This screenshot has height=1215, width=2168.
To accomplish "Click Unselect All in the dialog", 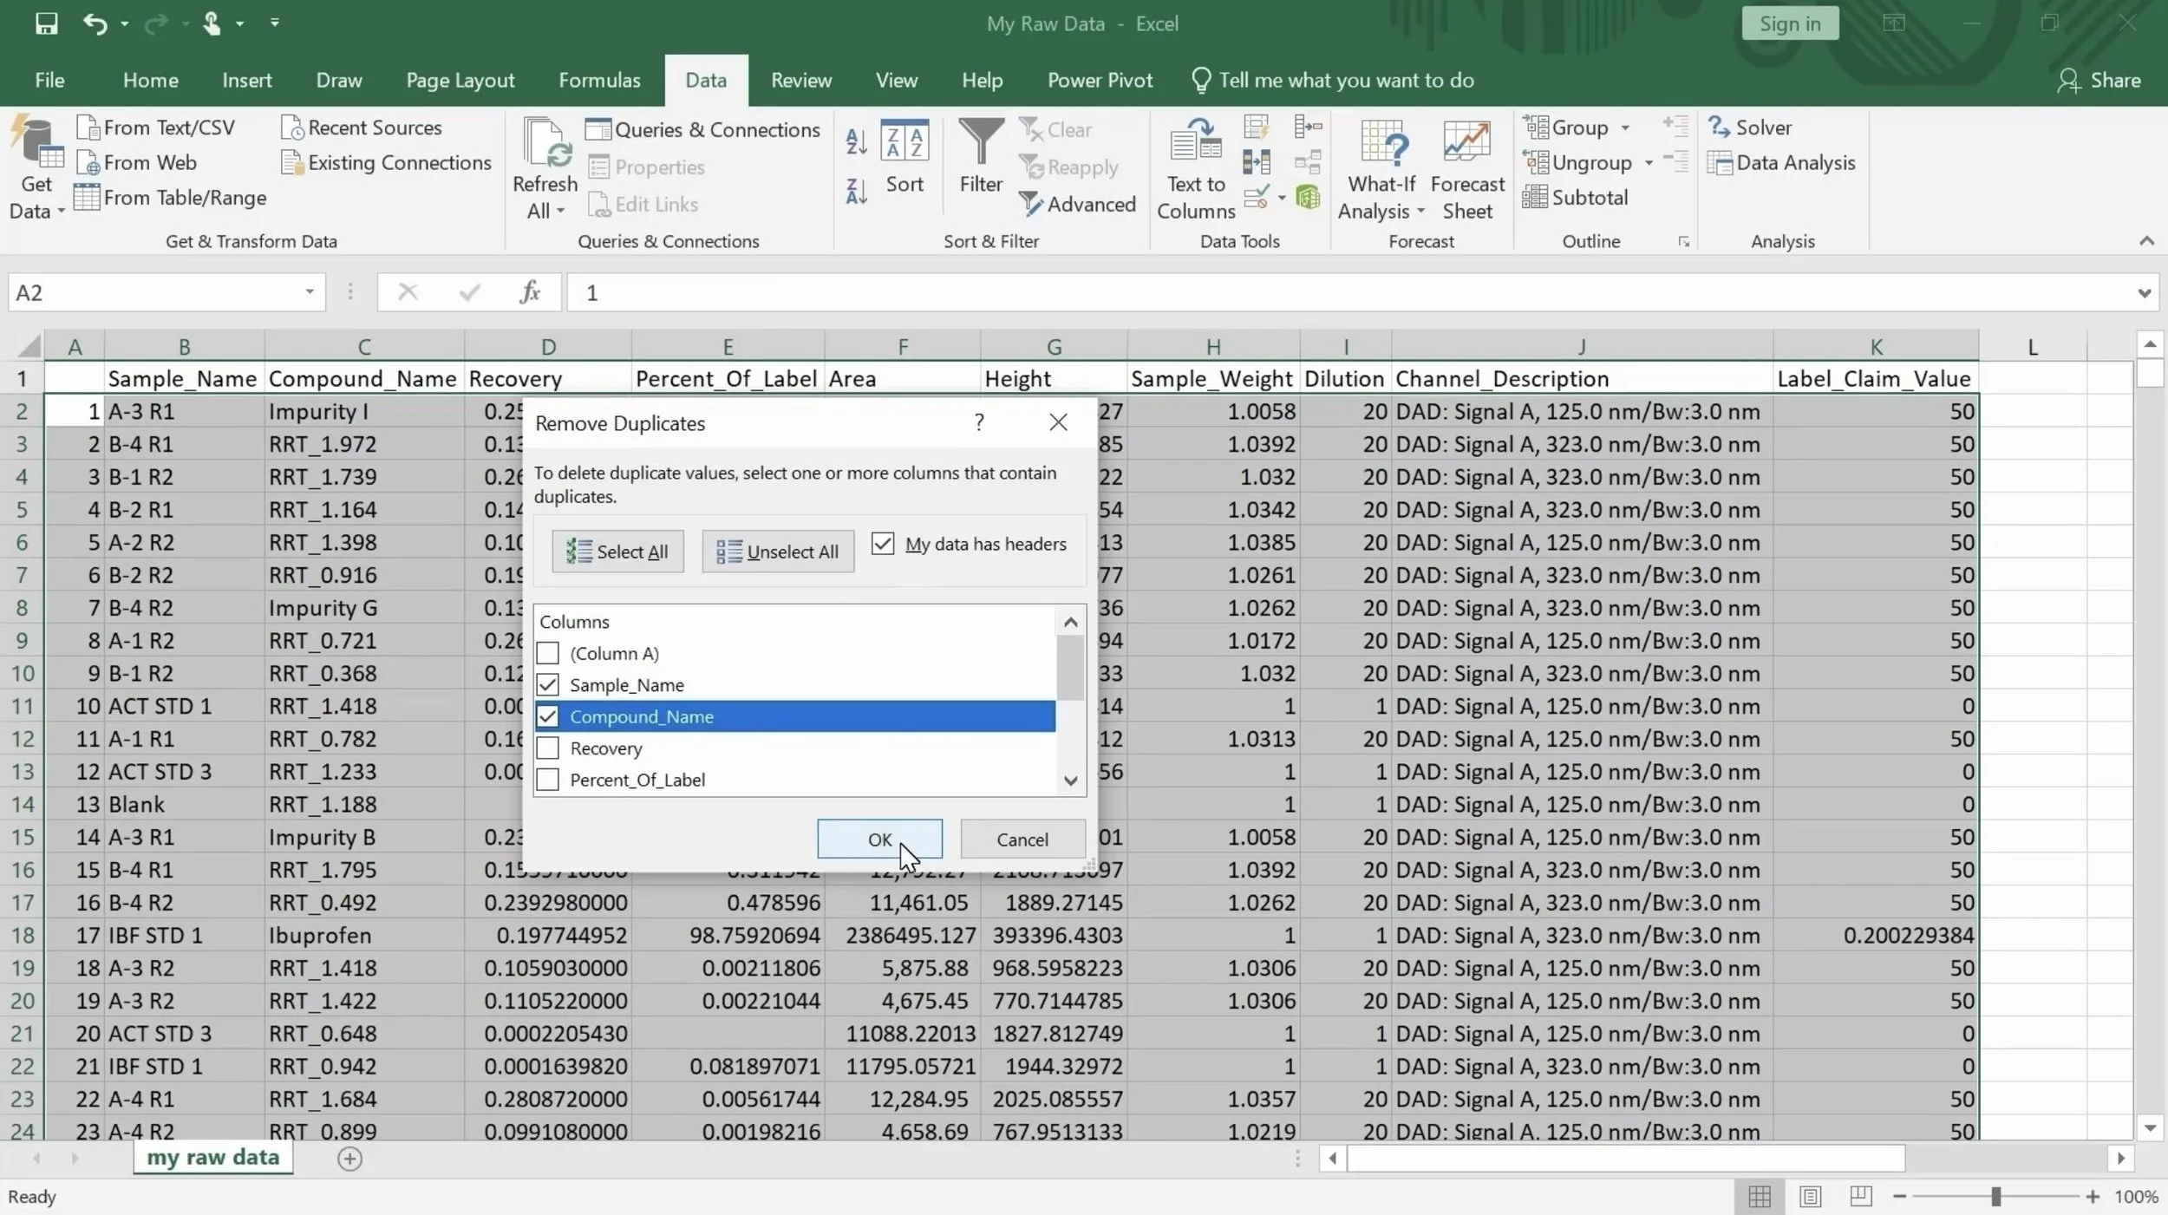I will (x=776, y=551).
